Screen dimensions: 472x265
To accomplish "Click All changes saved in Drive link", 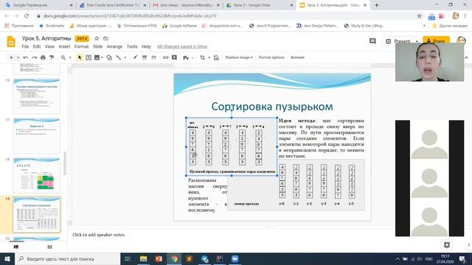I will (x=182, y=46).
